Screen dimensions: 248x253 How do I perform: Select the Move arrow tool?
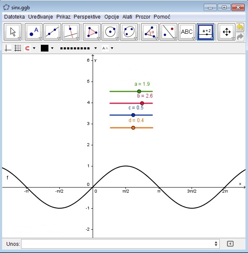(13, 32)
